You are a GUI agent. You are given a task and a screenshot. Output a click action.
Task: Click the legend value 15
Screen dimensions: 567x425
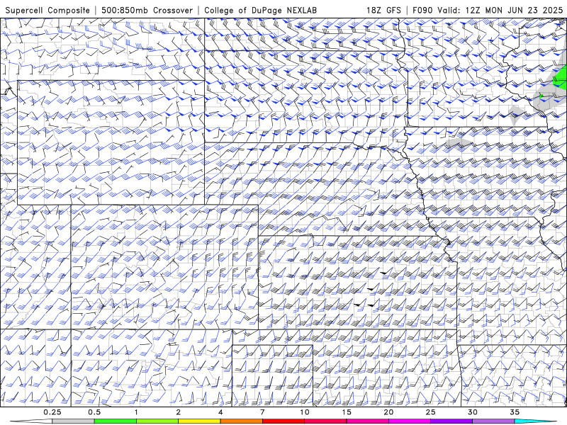pyautogui.click(x=347, y=412)
